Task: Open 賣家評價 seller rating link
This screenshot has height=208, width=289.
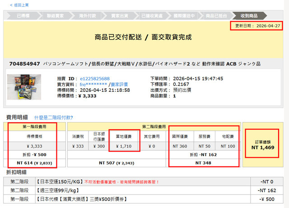Action: point(119,85)
